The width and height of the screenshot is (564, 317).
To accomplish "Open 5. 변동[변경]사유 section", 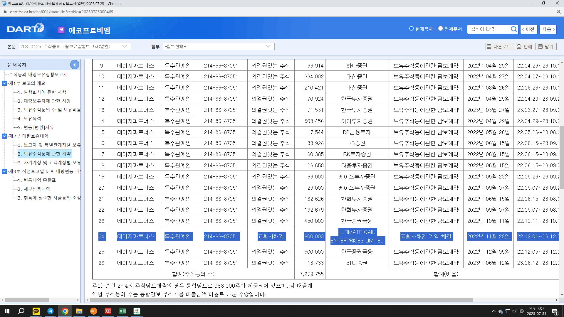I will tap(36, 127).
